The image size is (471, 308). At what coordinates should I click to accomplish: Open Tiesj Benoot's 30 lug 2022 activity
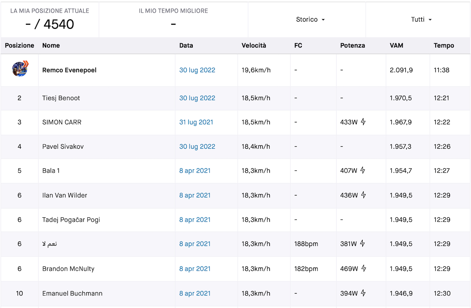tap(197, 98)
